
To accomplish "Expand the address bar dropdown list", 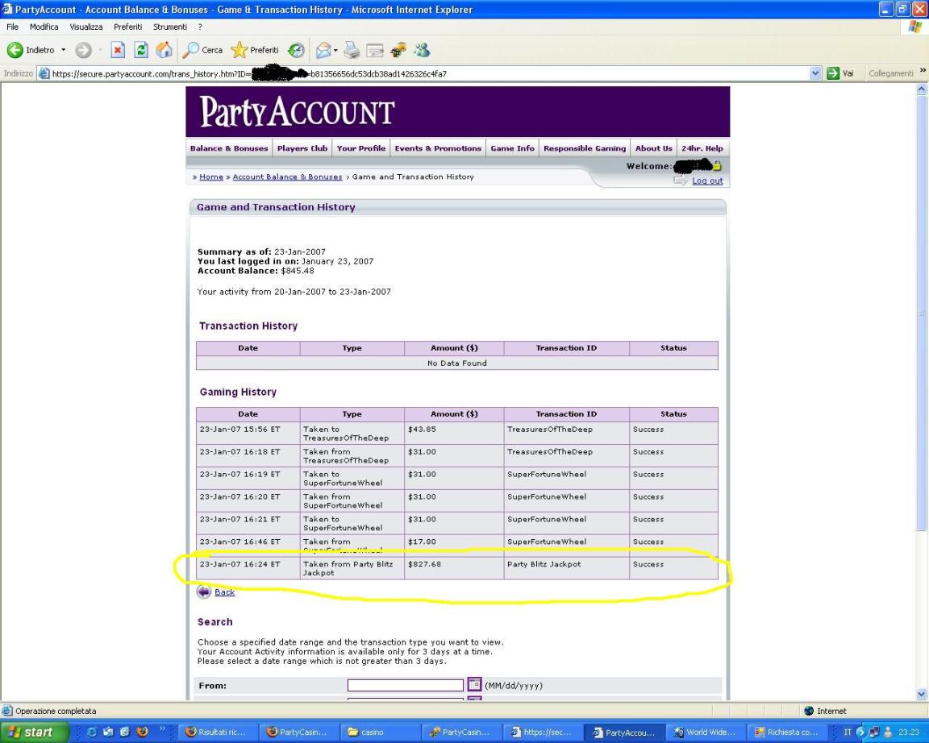I will click(x=815, y=73).
